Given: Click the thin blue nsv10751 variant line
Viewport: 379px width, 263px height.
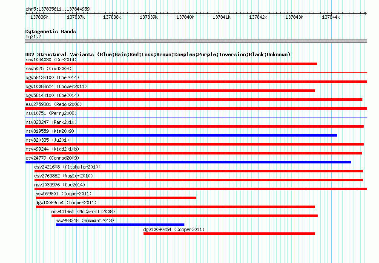Looking at the screenshot, I should pyautogui.click(x=196, y=117).
